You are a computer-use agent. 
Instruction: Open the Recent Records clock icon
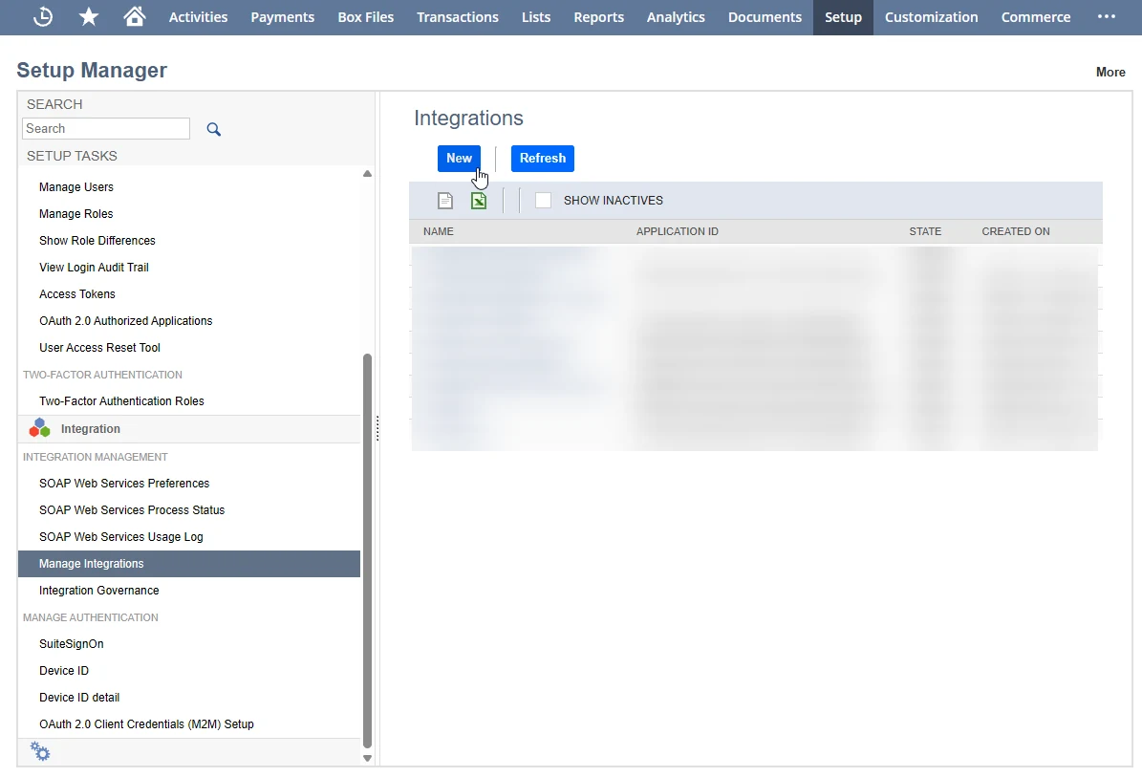click(43, 17)
